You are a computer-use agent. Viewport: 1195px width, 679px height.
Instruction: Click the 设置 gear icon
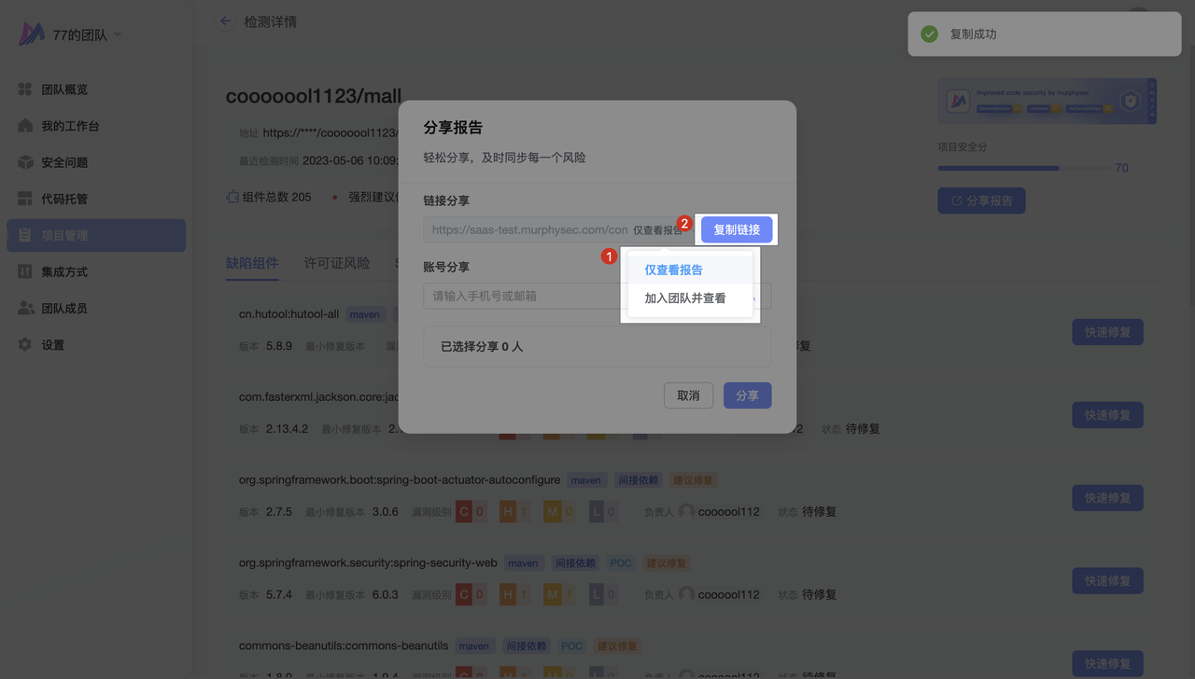pyautogui.click(x=25, y=345)
